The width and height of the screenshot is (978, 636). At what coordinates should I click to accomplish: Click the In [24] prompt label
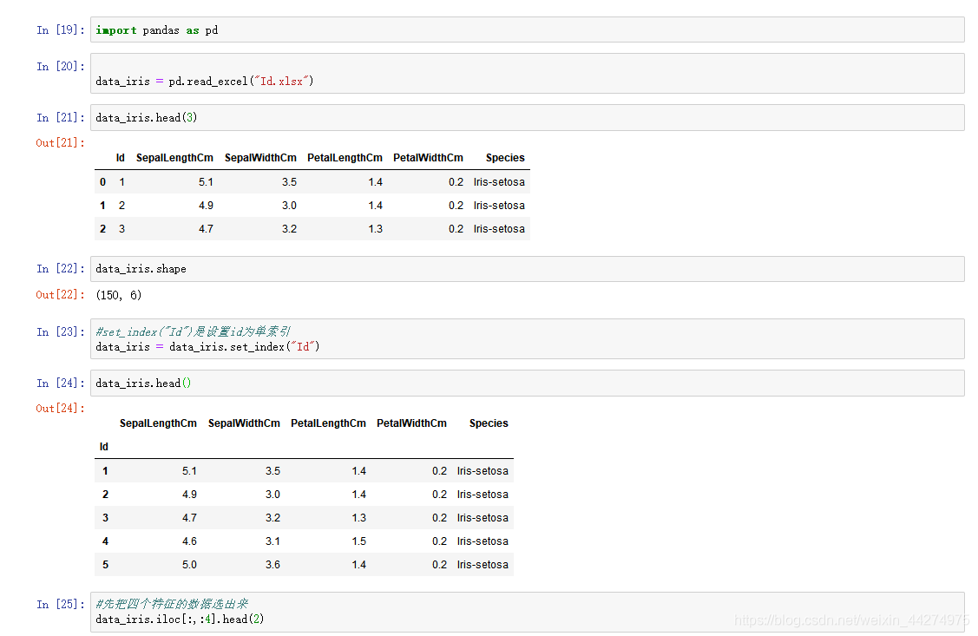[x=61, y=383]
